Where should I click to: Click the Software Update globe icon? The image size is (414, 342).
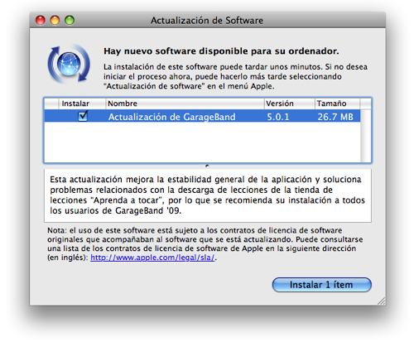coord(69,64)
